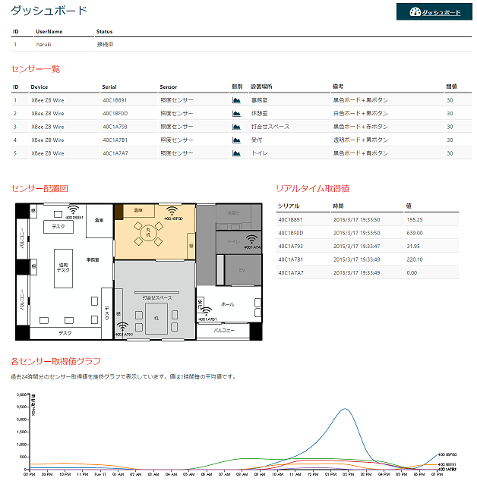Click the username haruki
477x481 pixels.
pyautogui.click(x=43, y=45)
